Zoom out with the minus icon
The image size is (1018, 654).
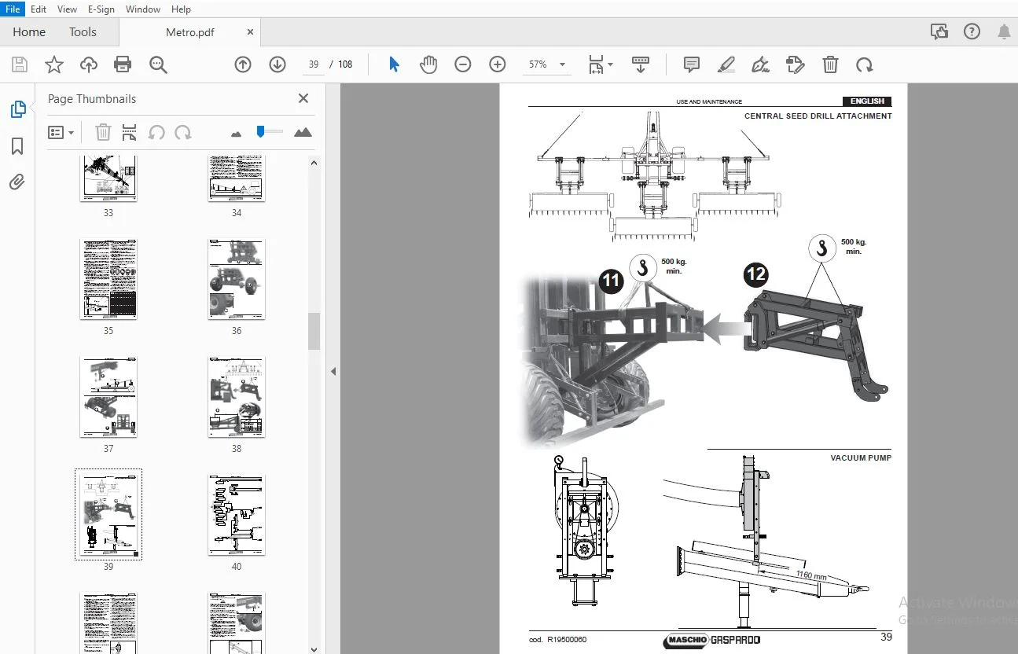(462, 64)
